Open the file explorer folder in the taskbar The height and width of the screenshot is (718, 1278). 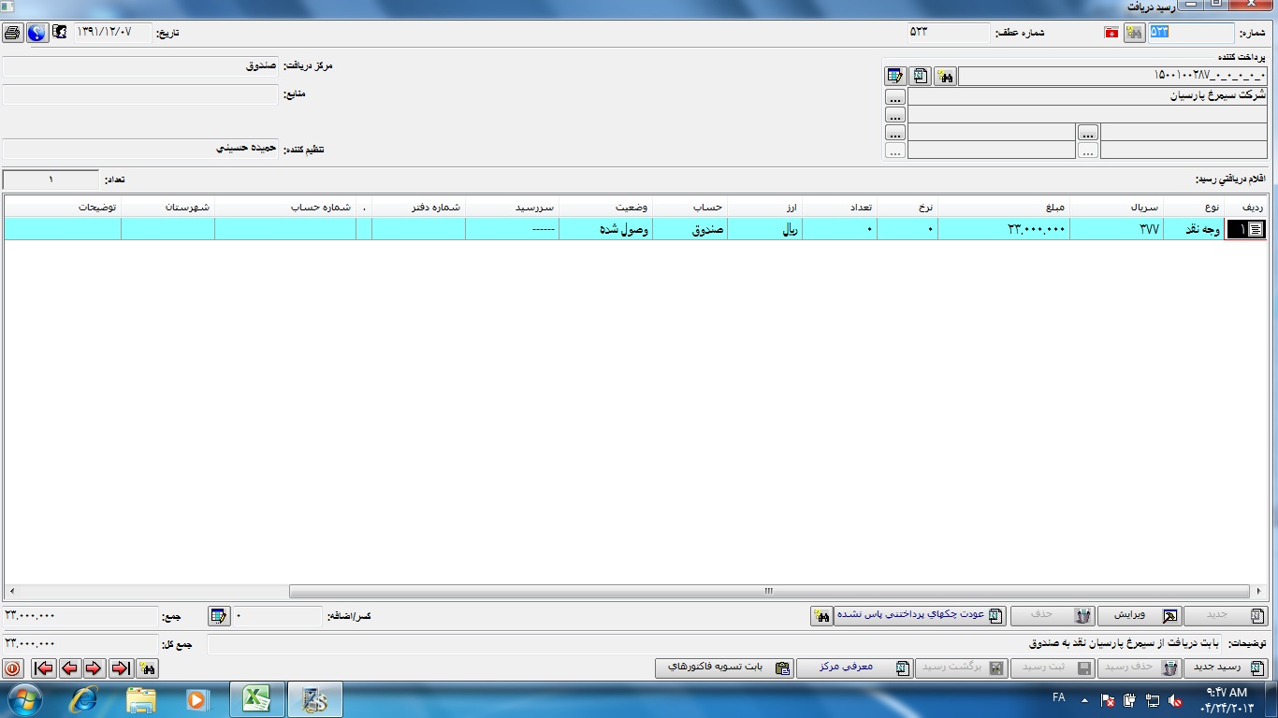141,699
